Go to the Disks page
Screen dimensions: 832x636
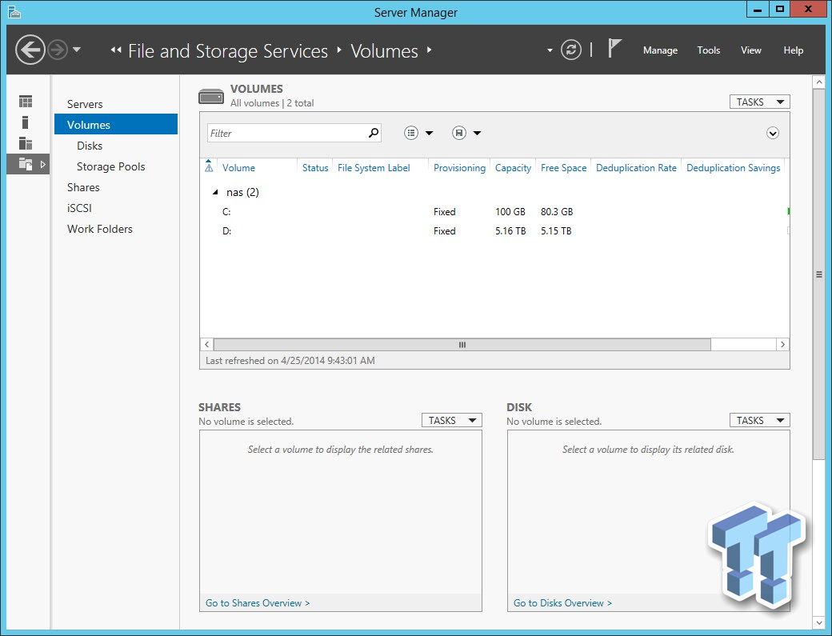point(90,146)
